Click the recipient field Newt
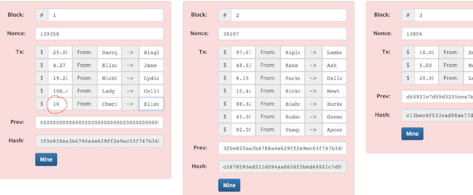Viewport: 473px width, 195px height. click(335, 91)
